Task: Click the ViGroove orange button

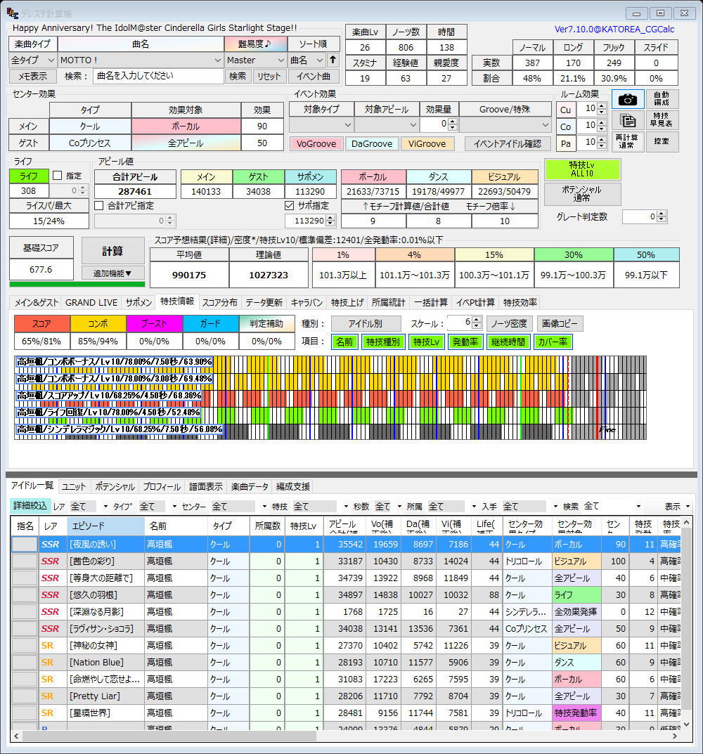Action: click(427, 144)
